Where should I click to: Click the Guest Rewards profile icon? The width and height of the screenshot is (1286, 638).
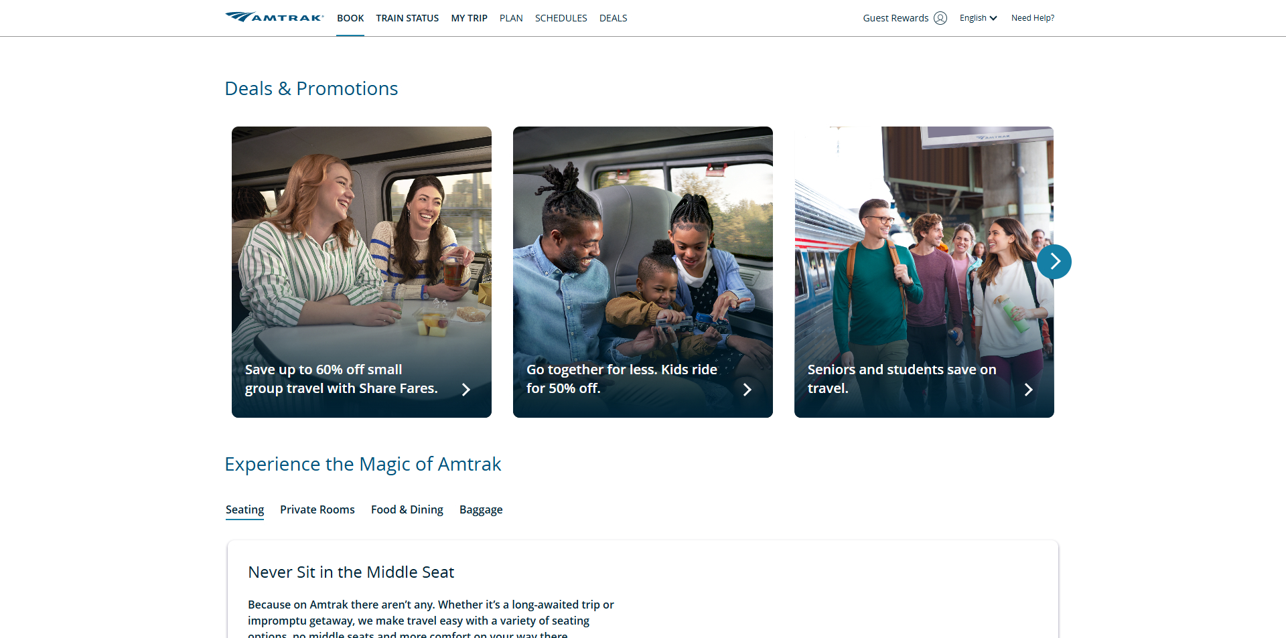click(940, 18)
